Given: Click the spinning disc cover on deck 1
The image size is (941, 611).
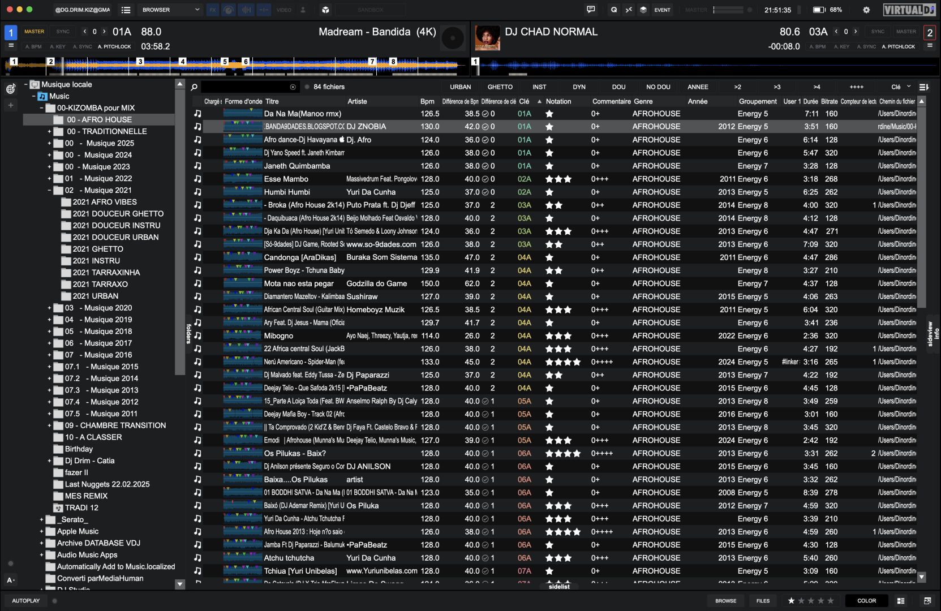Looking at the screenshot, I should click(x=453, y=38).
